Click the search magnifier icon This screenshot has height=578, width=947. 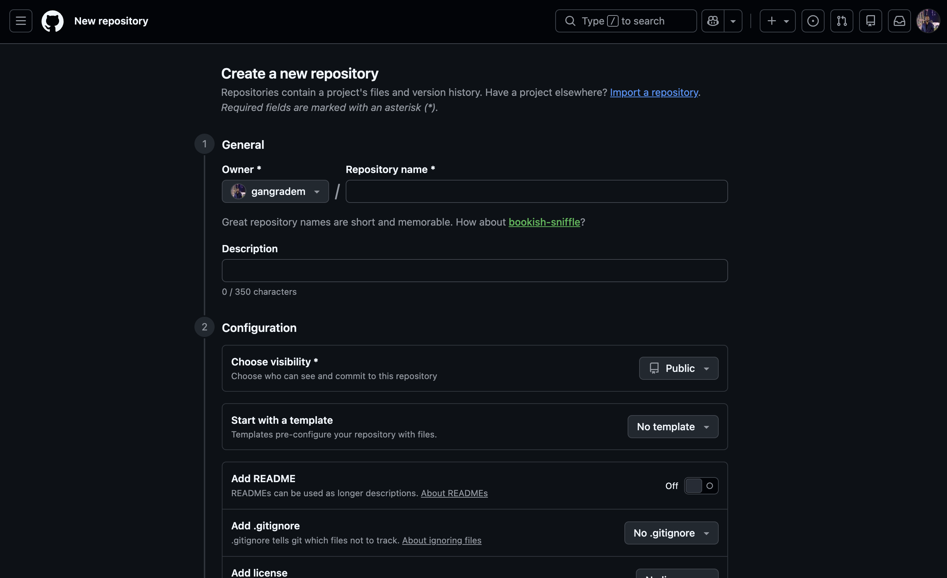point(570,21)
